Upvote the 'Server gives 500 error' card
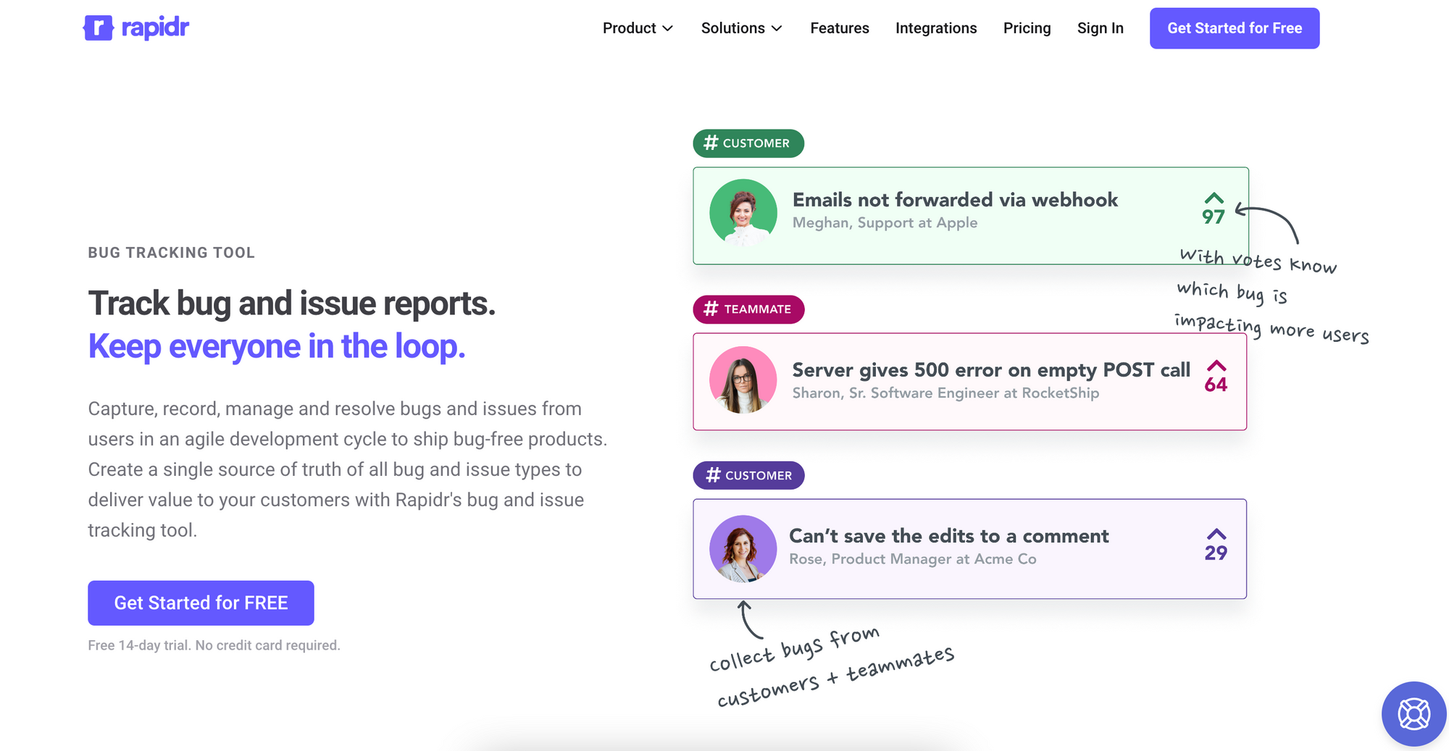 click(1216, 366)
